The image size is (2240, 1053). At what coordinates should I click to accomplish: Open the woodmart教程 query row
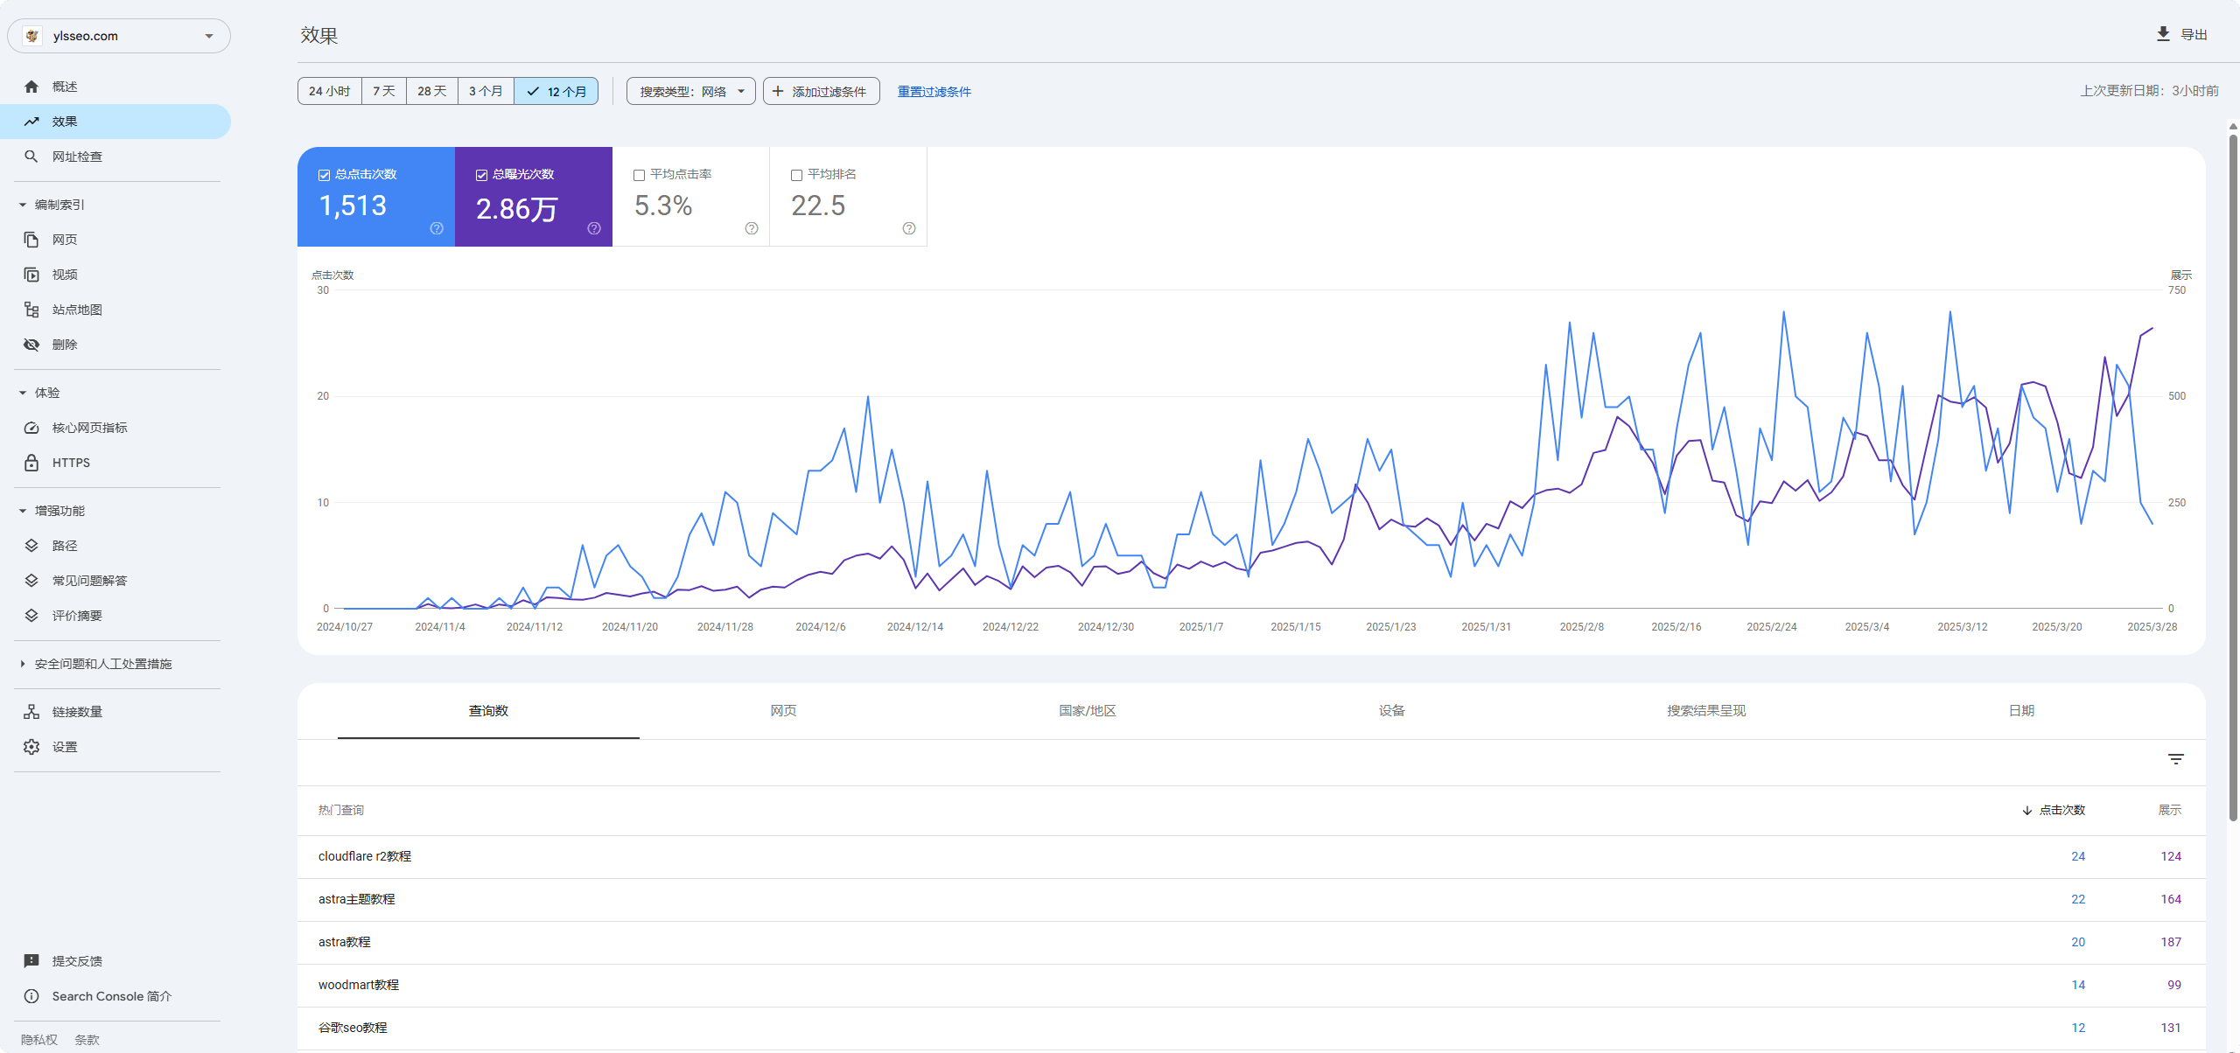coord(1251,986)
